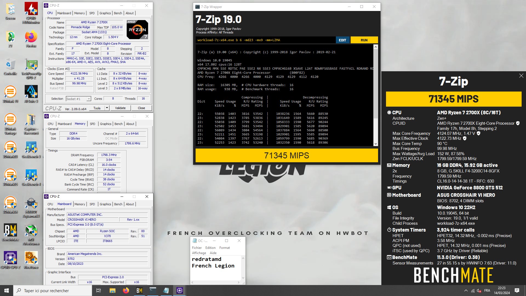Open the CPUID HWMonitor desktop icon
The image size is (526, 296).
(31, 13)
